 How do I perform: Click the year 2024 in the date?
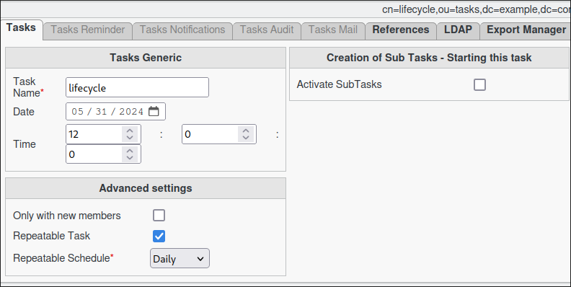point(131,112)
